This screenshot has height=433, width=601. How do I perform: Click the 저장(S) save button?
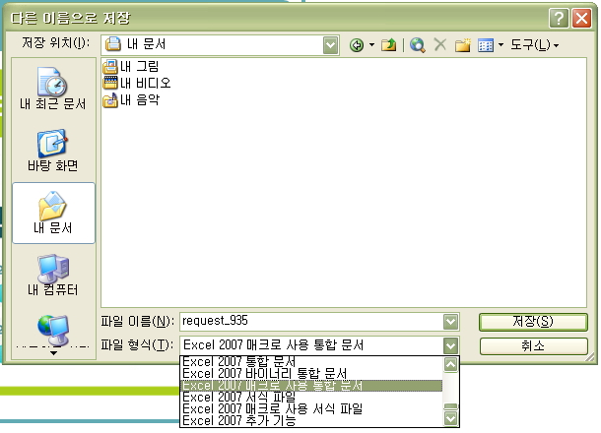pyautogui.click(x=533, y=322)
